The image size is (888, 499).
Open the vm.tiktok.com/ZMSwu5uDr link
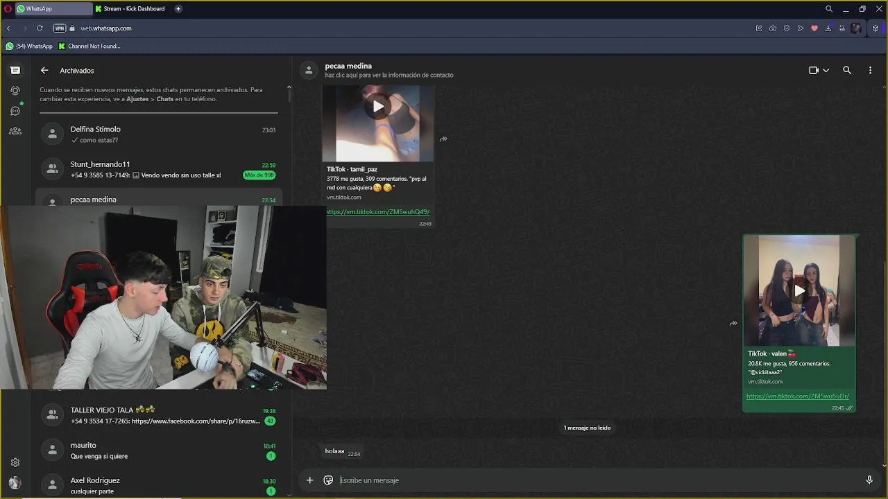(x=798, y=396)
